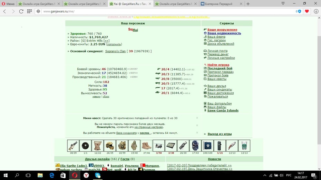Open Последний бой link
321x180 pixels.
(x=220, y=68)
